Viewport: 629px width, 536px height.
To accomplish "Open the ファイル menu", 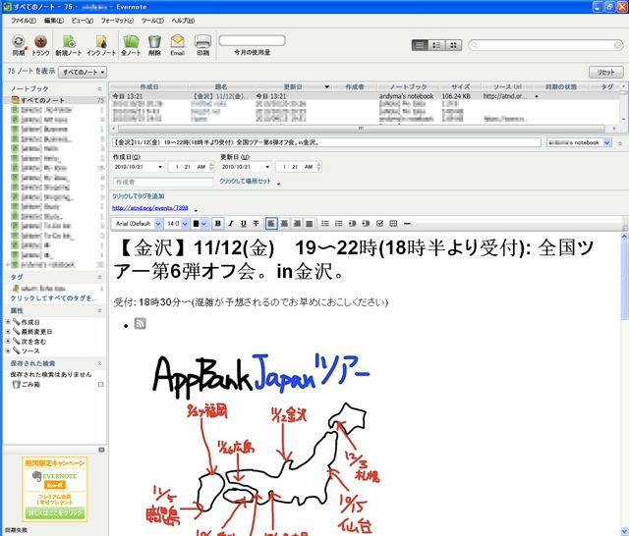I will pos(23,21).
